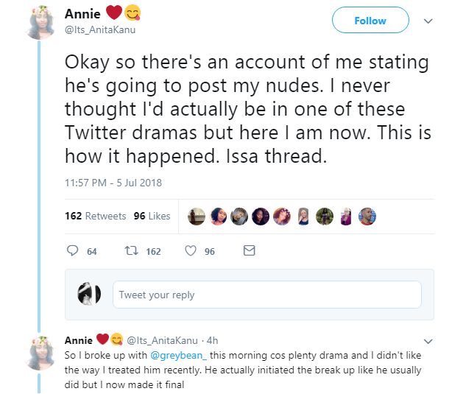Click the first liker avatar in the row
452x394 pixels.
(x=197, y=216)
